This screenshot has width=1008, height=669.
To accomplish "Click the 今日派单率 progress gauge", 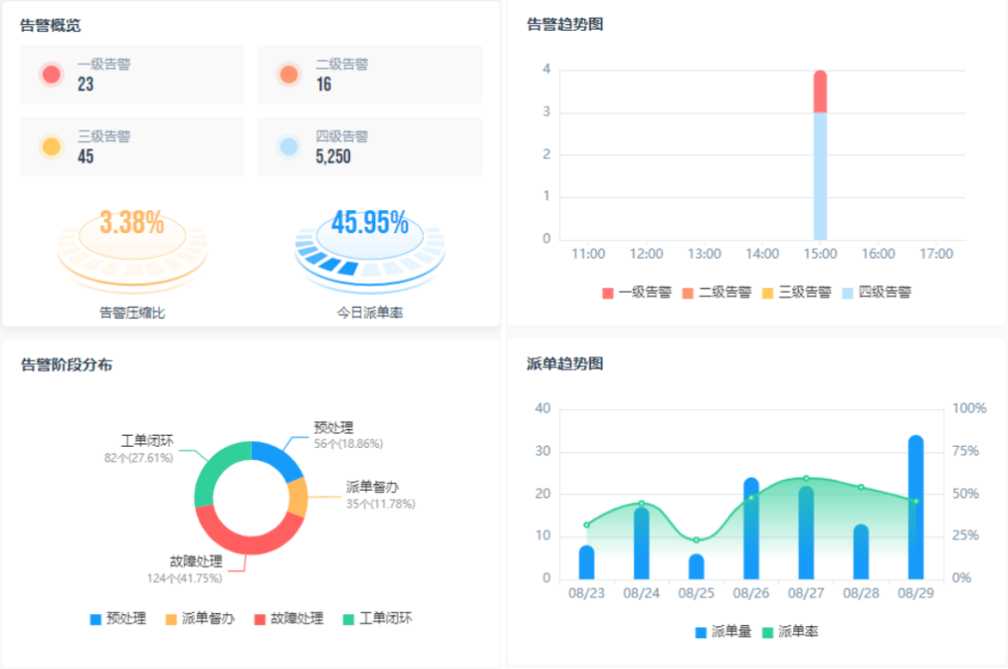I will point(370,241).
